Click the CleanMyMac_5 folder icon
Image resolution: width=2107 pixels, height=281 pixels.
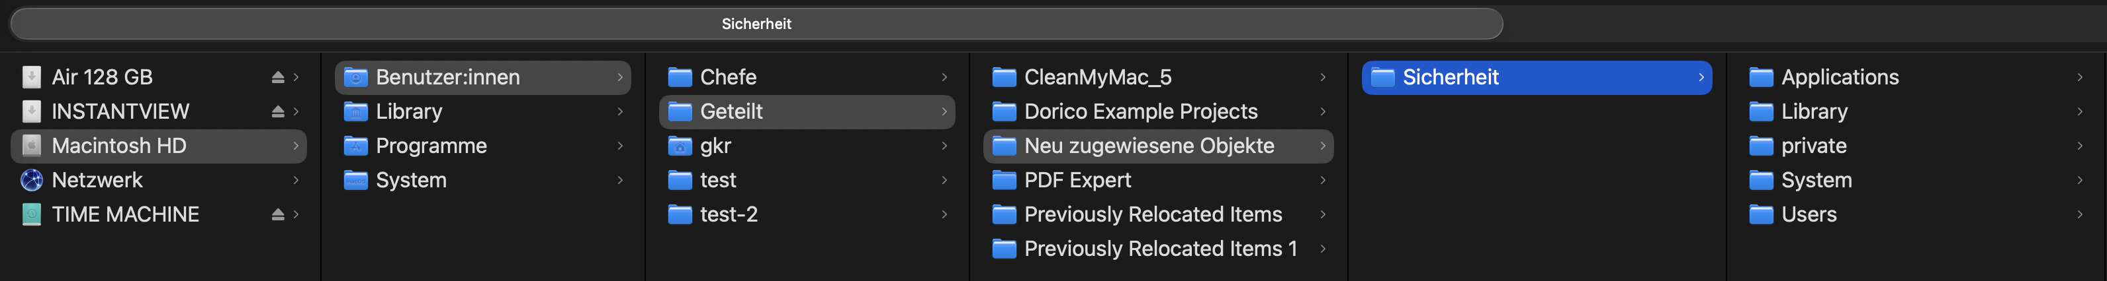coord(1004,77)
